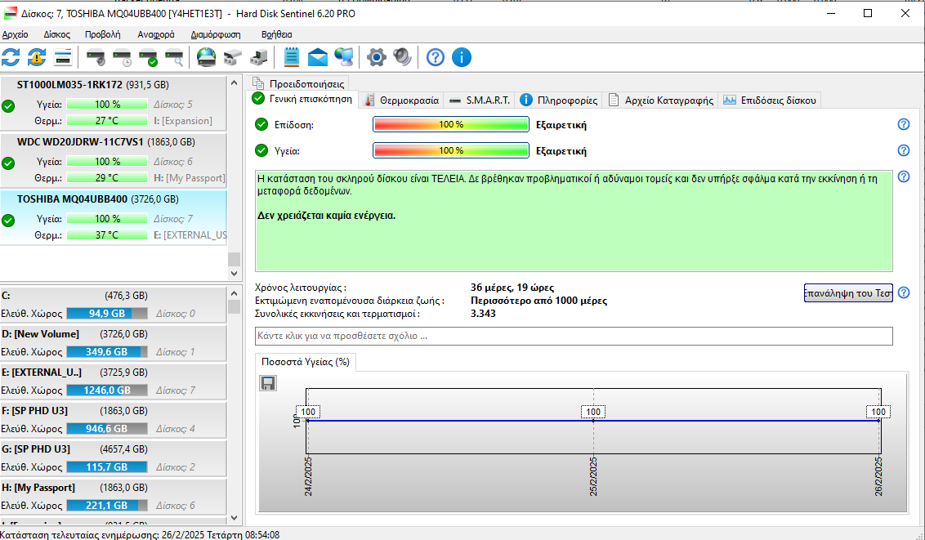Click the Υγεία 100 % health bar in overview
The width and height of the screenshot is (925, 540).
coord(451,150)
